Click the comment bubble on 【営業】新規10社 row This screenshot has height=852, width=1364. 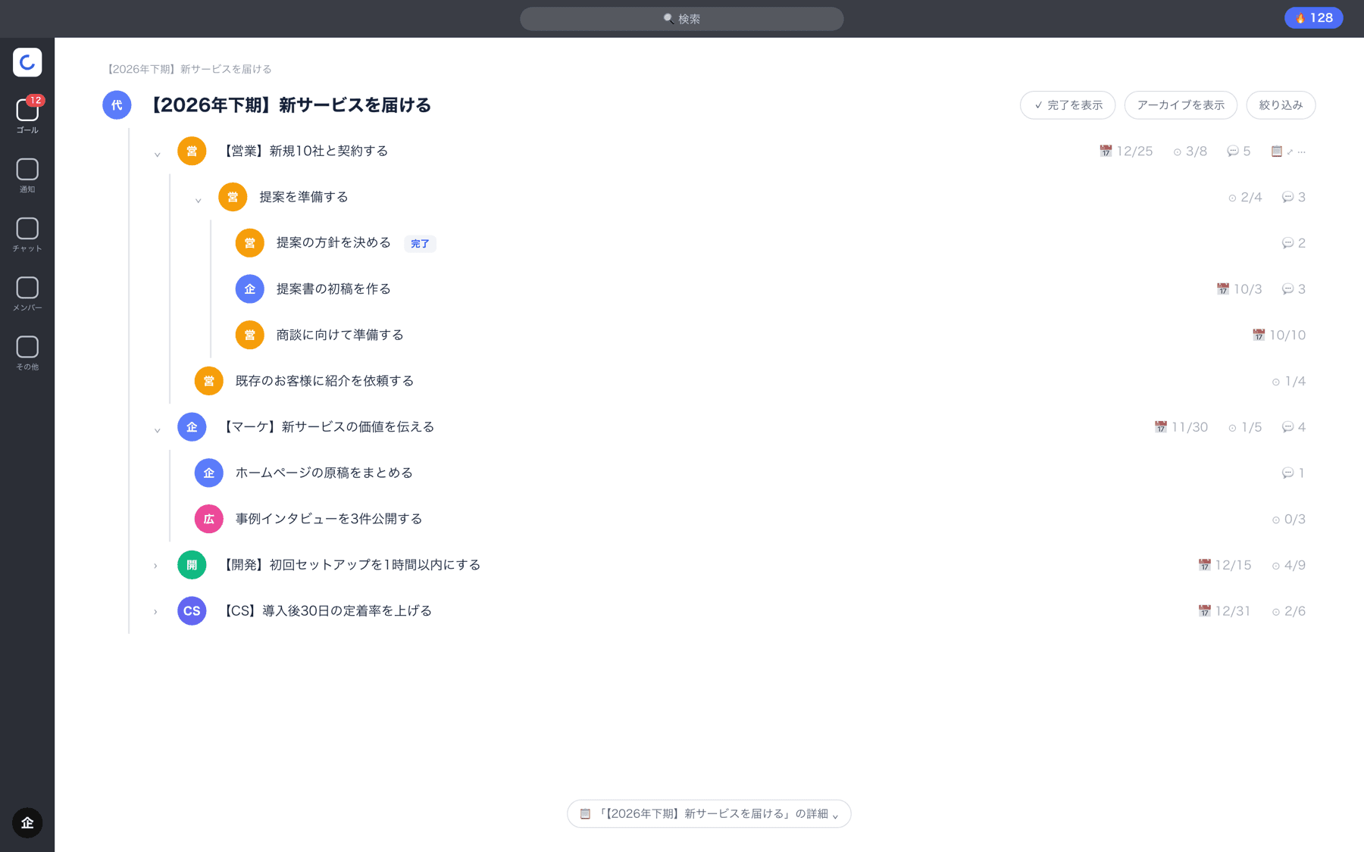1238,151
